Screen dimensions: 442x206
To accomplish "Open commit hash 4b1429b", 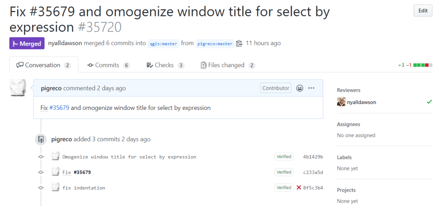I will (313, 156).
